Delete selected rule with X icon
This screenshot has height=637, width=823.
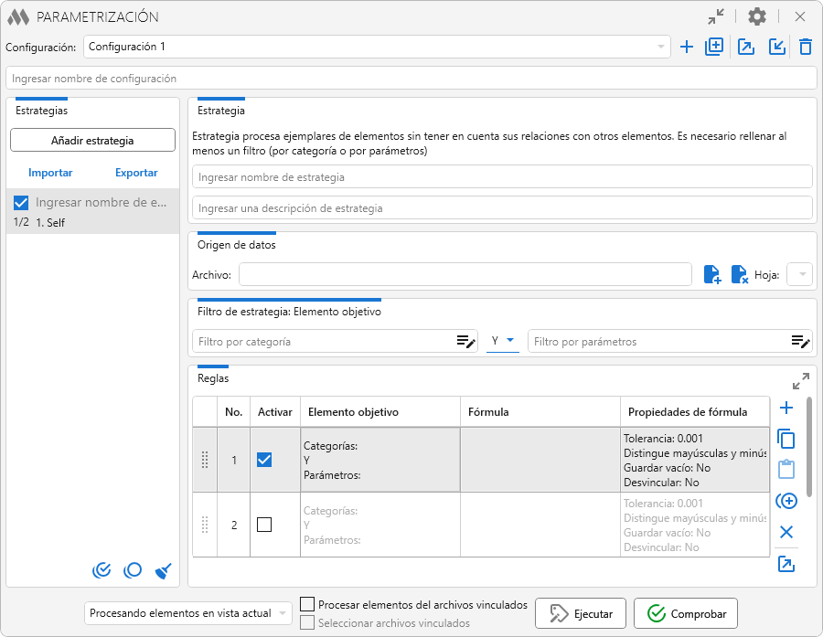(786, 532)
